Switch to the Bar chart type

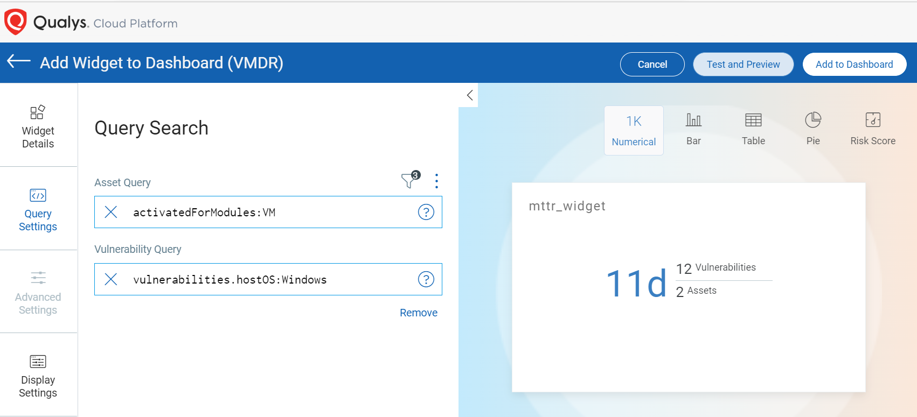point(693,130)
